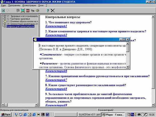Open the Иллюстрации menu
This screenshot has height=117, width=156.
(x=29, y=5)
